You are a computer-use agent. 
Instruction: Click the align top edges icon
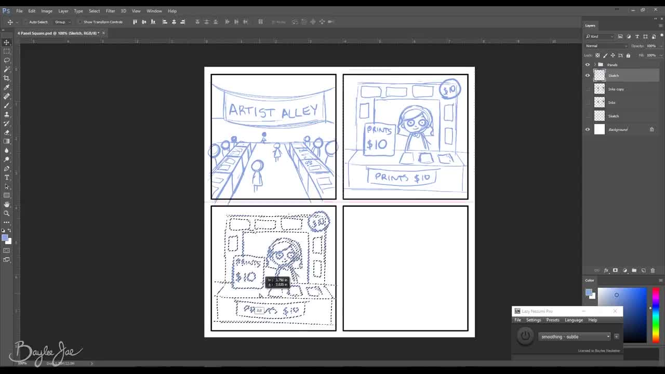[135, 22]
